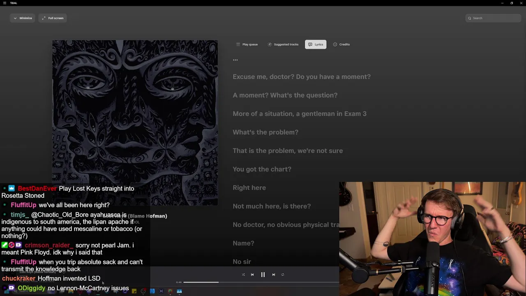Go back to previous track

click(x=252, y=275)
